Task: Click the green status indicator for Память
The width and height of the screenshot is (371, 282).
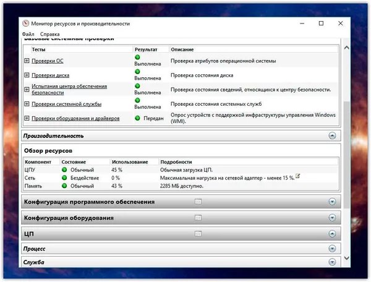Action: pos(64,186)
